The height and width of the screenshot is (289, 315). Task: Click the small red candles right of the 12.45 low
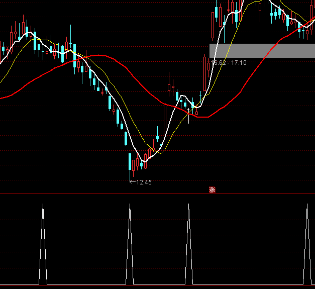(x=136, y=162)
